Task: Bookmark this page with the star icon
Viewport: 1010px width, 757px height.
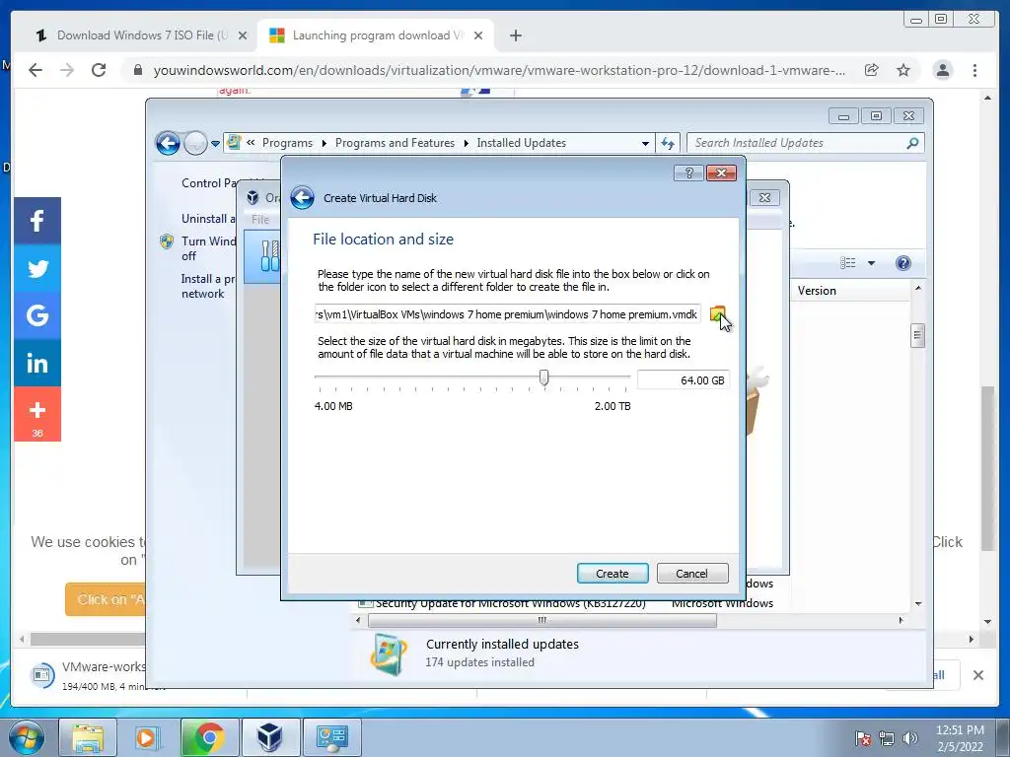Action: click(903, 70)
